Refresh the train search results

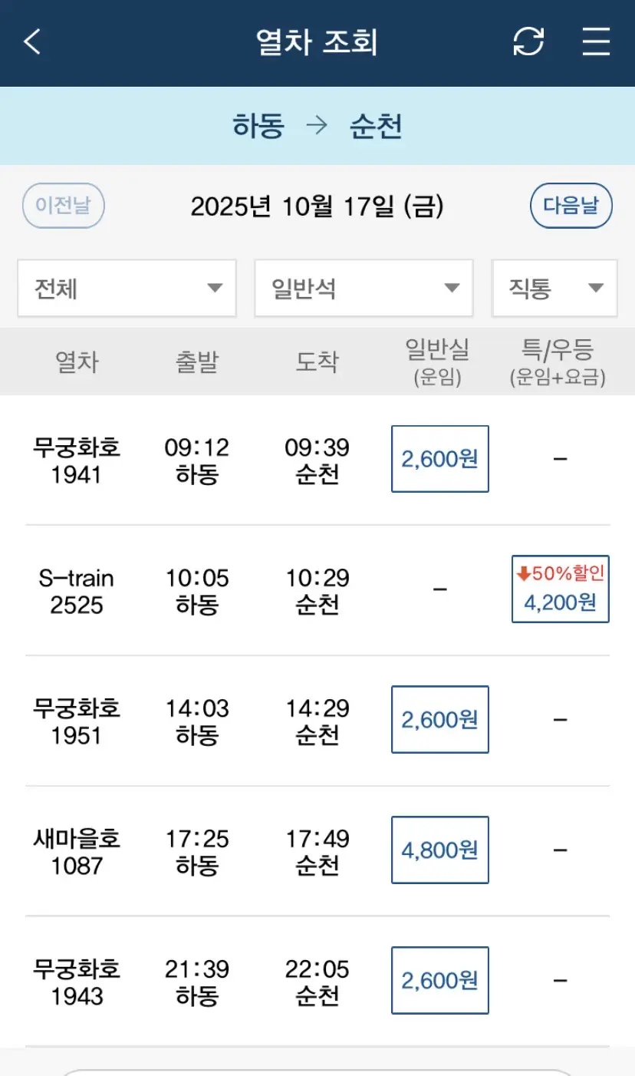point(528,41)
